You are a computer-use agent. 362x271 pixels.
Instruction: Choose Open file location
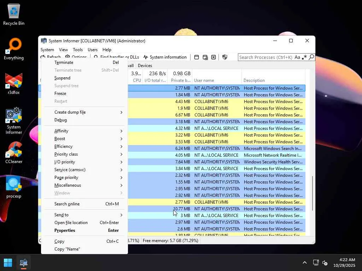(84, 223)
